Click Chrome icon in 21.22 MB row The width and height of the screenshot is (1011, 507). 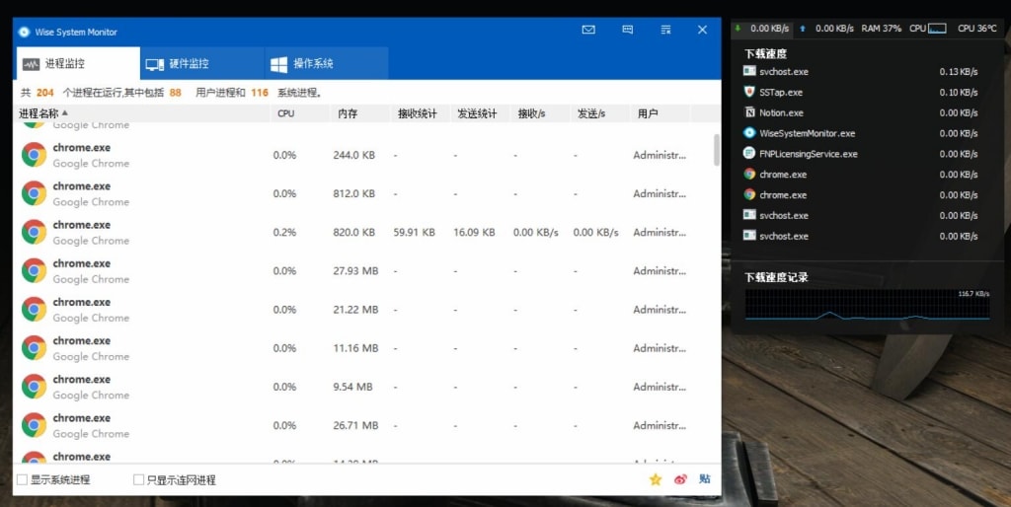click(34, 309)
